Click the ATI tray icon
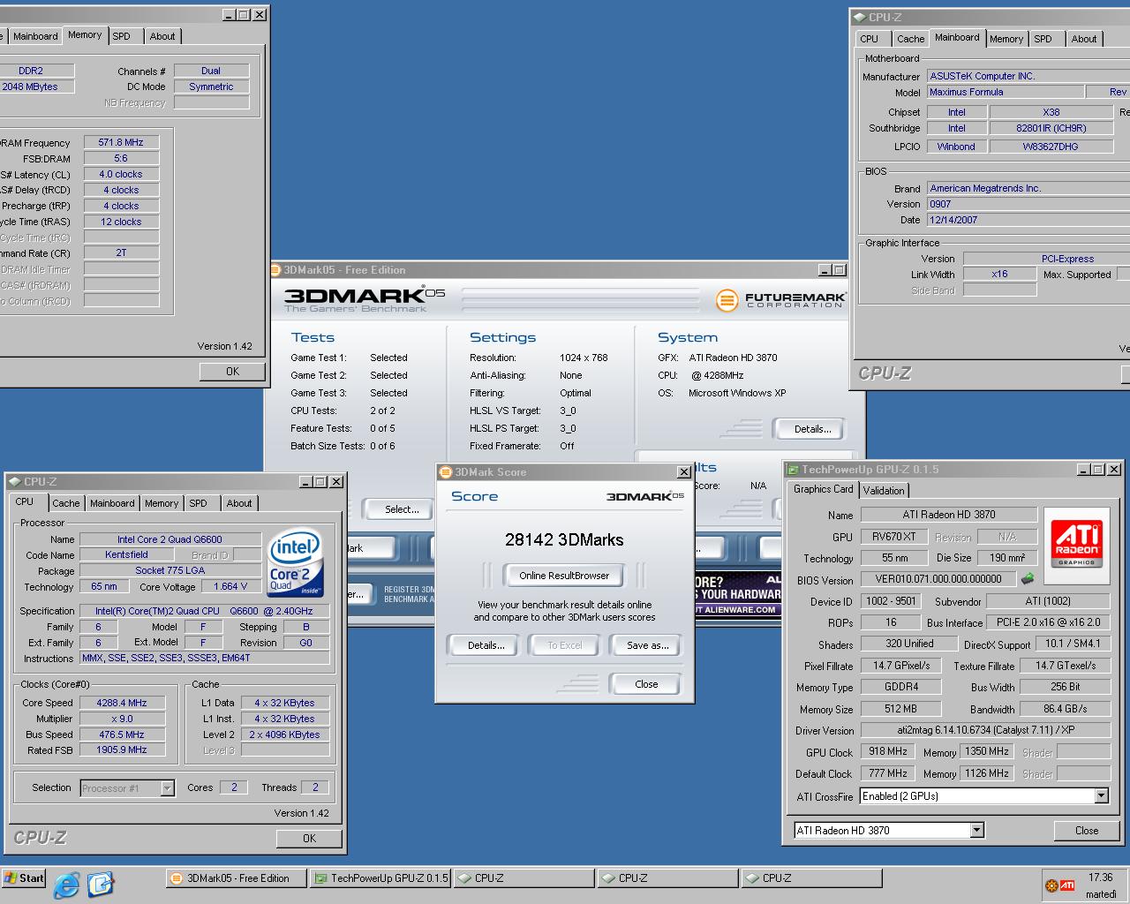 point(1067,885)
